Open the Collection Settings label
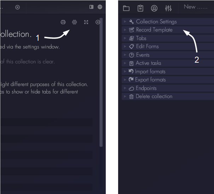 coord(156,22)
